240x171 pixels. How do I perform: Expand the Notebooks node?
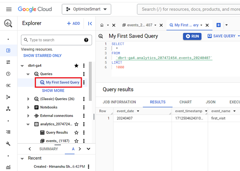[x=28, y=107]
